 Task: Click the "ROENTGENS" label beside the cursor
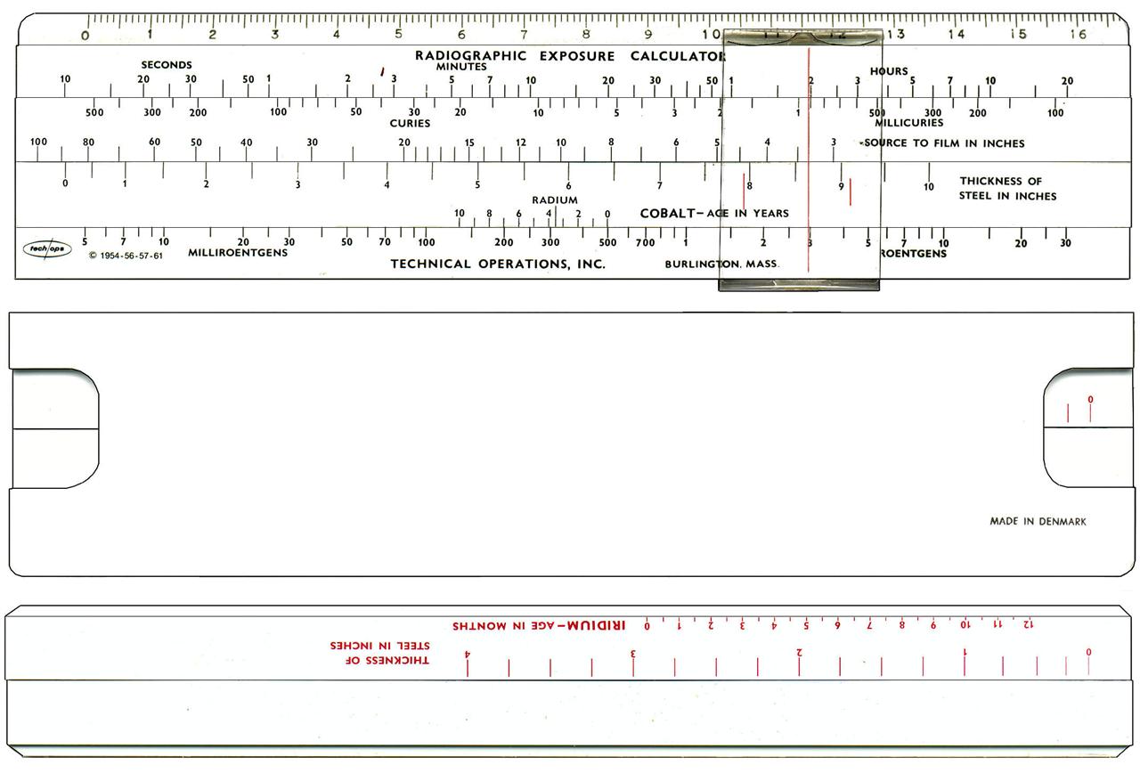coord(913,254)
